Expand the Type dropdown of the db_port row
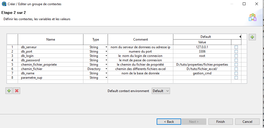The height and width of the screenshot is (128, 264). tap(106, 51)
